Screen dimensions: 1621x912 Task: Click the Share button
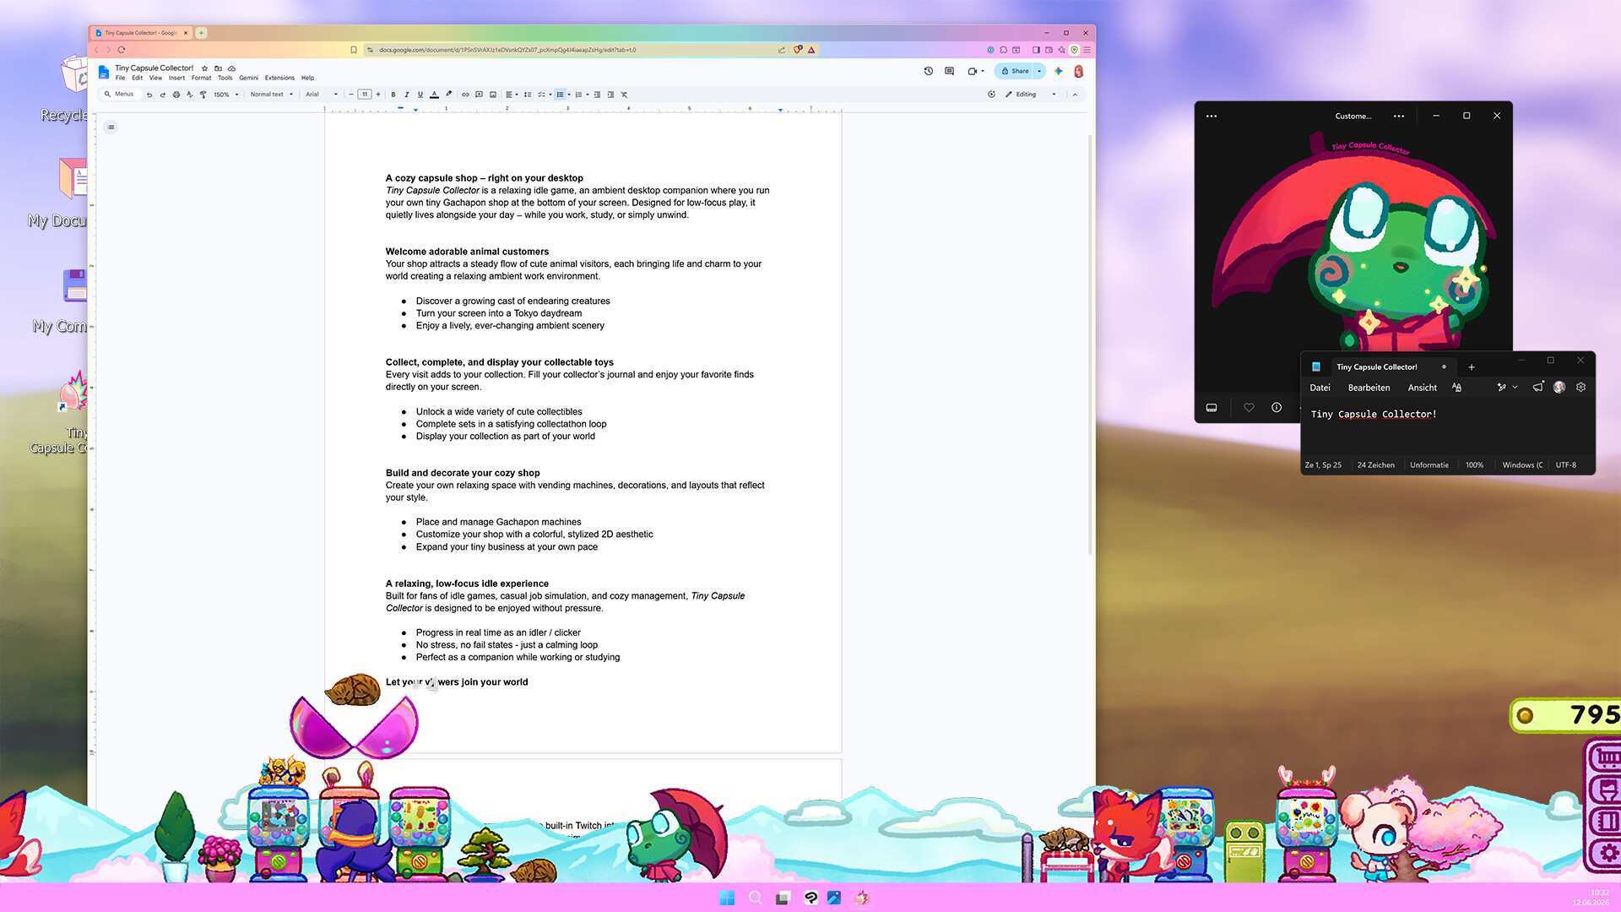coord(1015,72)
